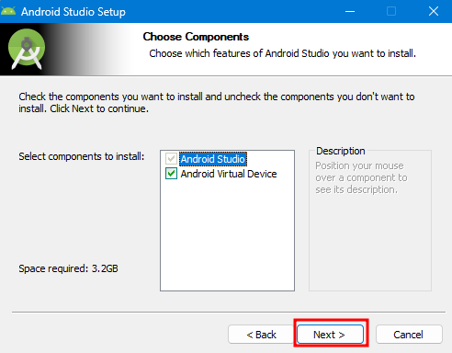Viewport: 452px width, 353px height.
Task: Select the Android Virtual Device label
Action: [229, 174]
